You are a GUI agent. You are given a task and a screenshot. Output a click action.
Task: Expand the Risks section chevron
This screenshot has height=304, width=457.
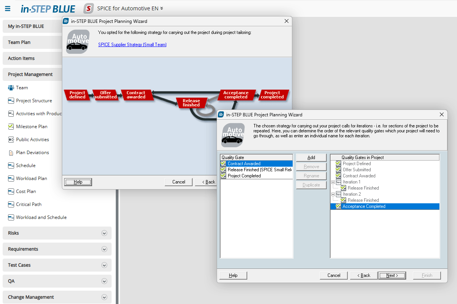pyautogui.click(x=104, y=233)
